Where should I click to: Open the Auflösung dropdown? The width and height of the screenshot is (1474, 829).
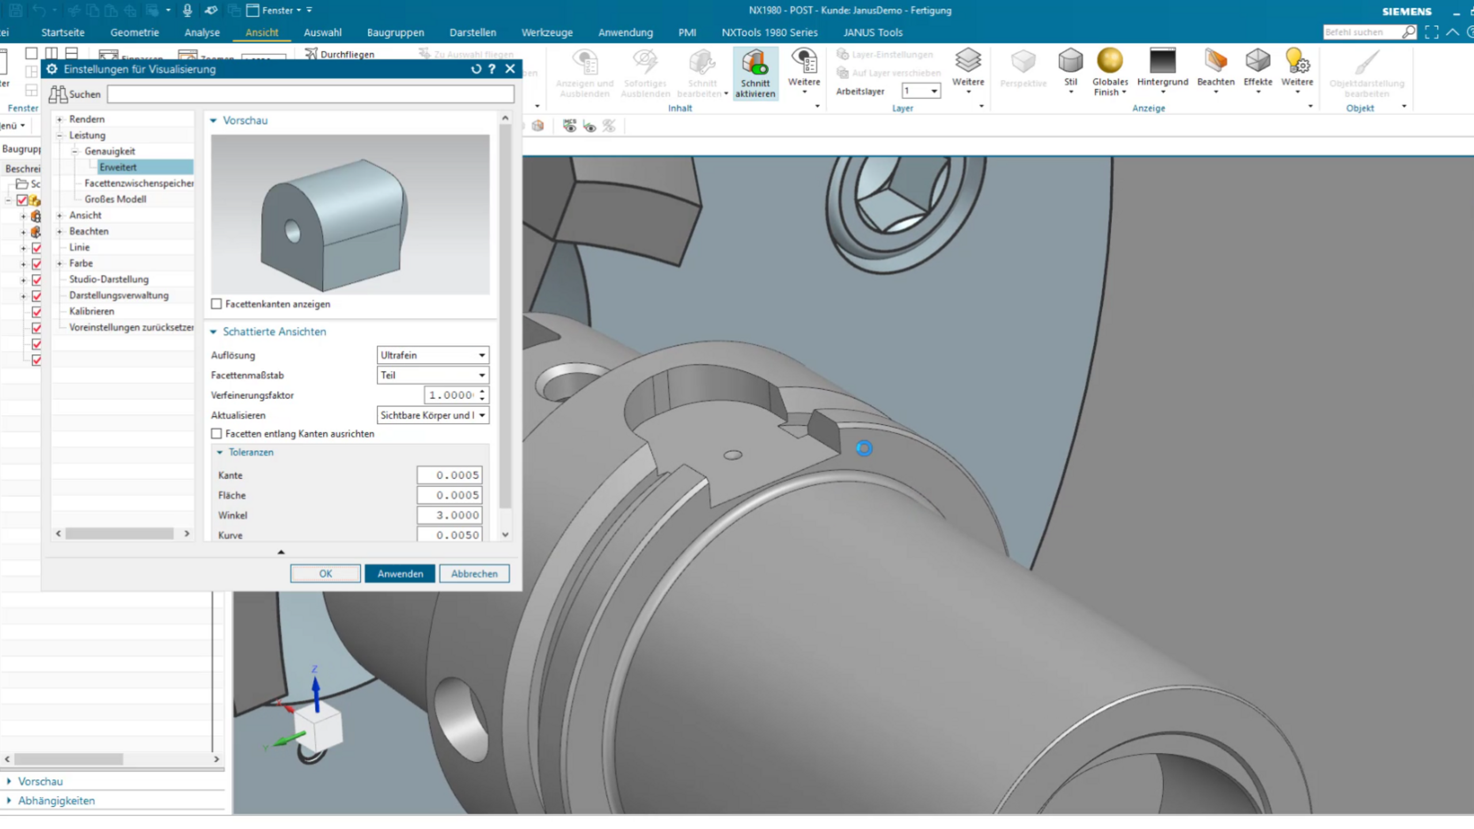pos(433,355)
